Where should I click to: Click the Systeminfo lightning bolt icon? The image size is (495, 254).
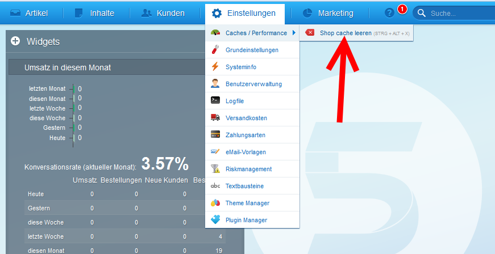[215, 67]
